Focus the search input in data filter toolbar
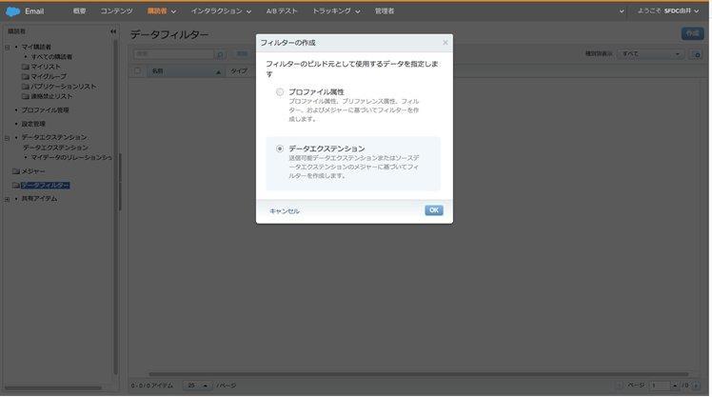Viewport: 712px width, 397px height. click(x=173, y=54)
